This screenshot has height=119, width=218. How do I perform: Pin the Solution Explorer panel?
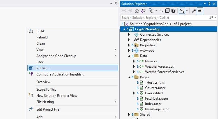tap(209, 4)
